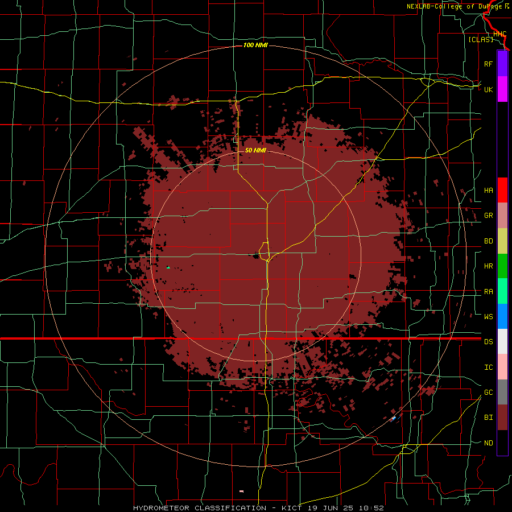
Task: Click the GC gray legend swatch
Action: (502, 392)
